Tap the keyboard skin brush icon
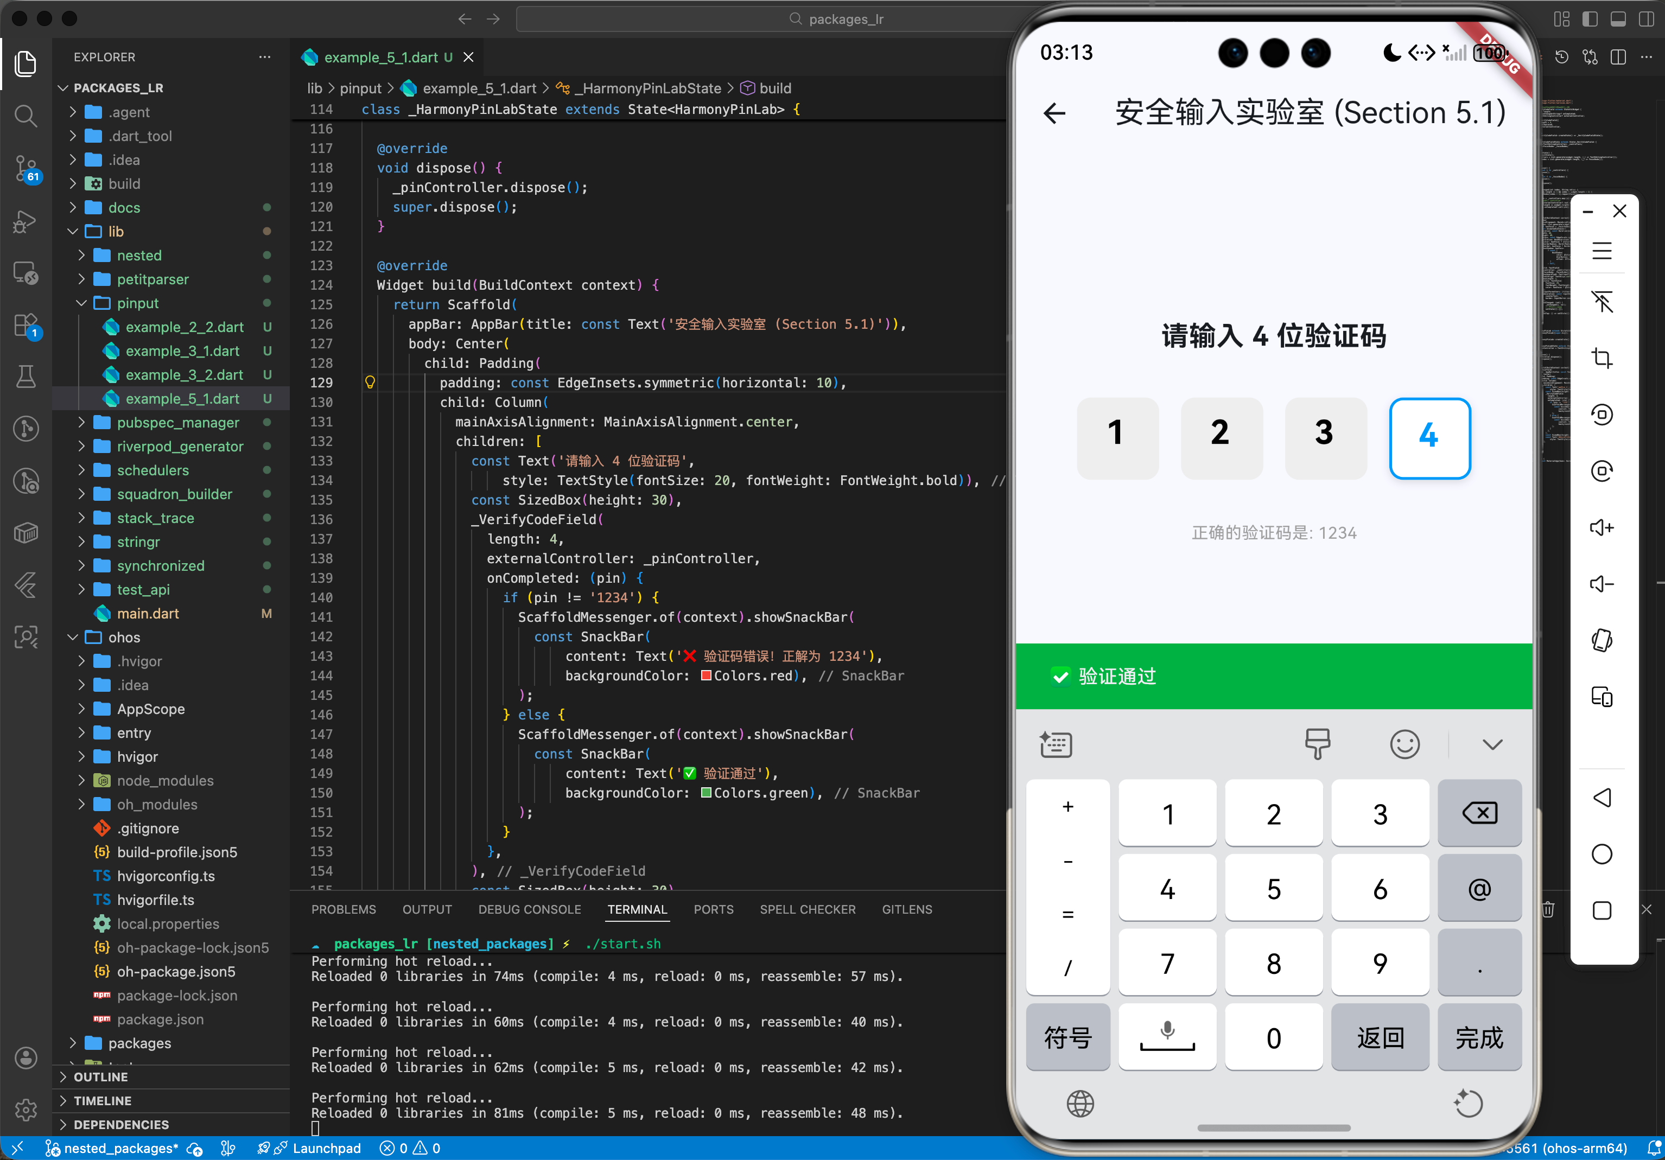 coord(1317,744)
